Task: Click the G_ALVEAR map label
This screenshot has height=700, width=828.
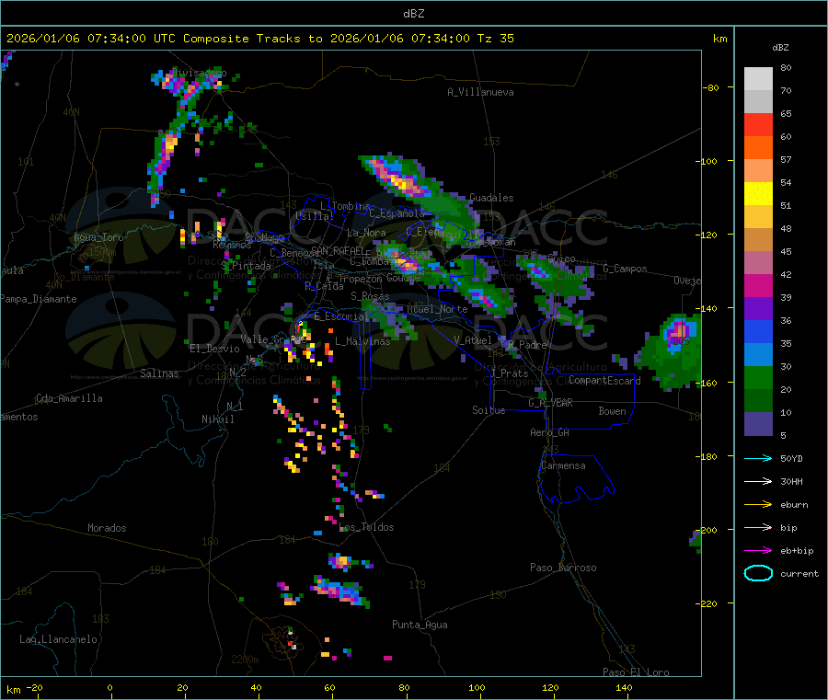Action: click(550, 403)
